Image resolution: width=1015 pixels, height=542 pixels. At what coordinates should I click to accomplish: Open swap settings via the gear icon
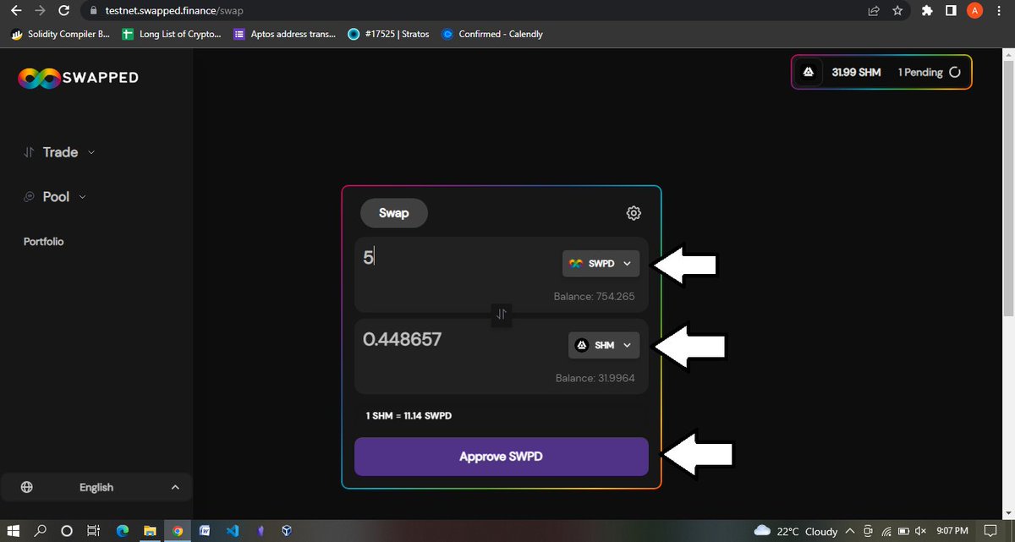tap(634, 213)
